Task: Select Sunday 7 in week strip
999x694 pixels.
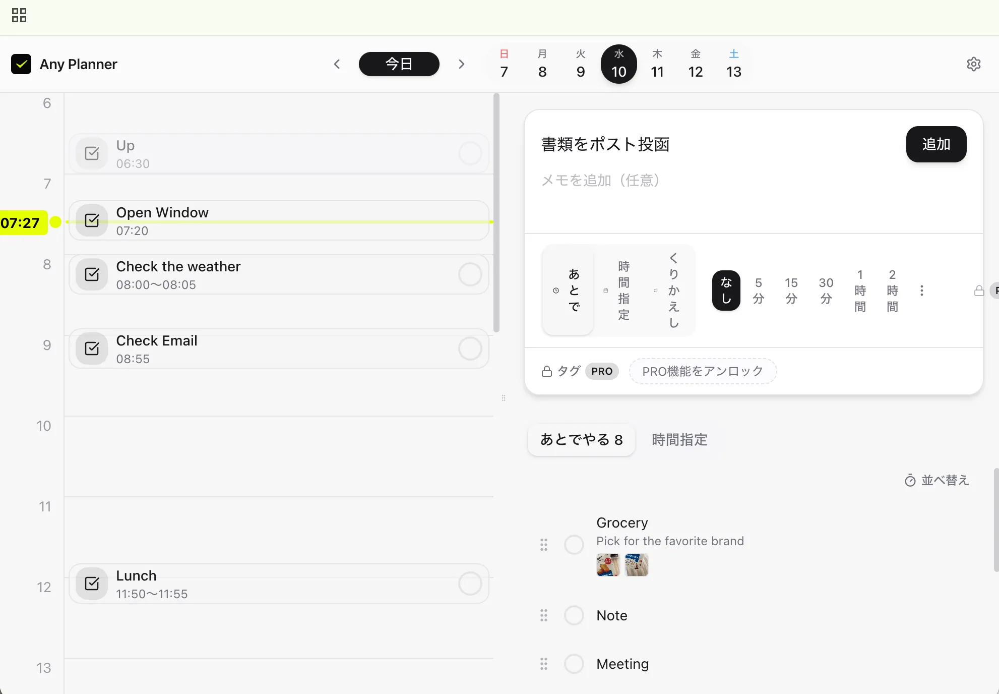Action: [x=504, y=64]
